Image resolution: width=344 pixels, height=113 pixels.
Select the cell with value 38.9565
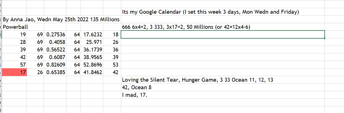(x=92, y=57)
